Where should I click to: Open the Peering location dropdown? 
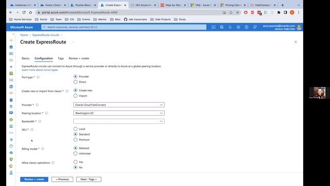tap(119, 113)
